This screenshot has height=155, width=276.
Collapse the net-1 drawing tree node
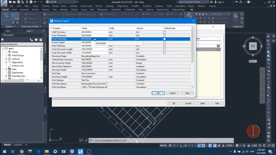click(x=3, y=49)
